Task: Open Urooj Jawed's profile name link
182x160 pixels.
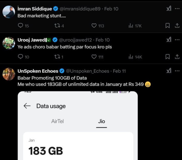Action: pos(31,40)
